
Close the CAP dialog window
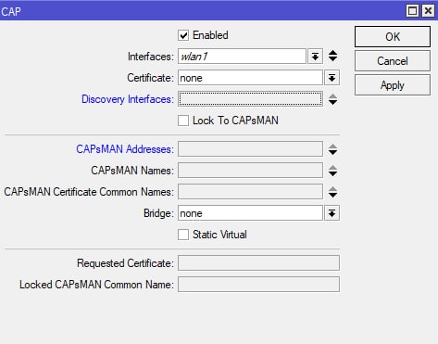pyautogui.click(x=428, y=11)
